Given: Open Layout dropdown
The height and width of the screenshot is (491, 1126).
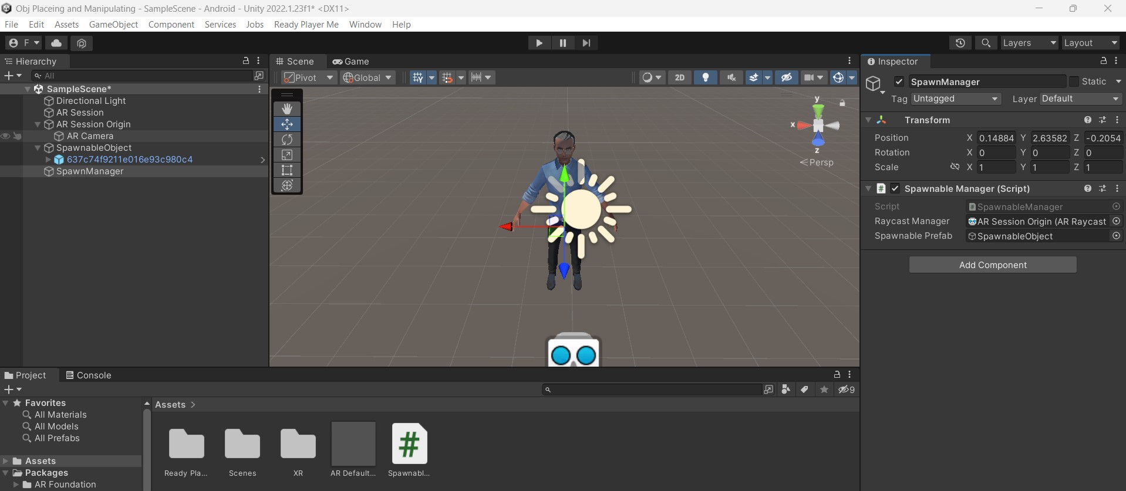Looking at the screenshot, I should [x=1091, y=43].
